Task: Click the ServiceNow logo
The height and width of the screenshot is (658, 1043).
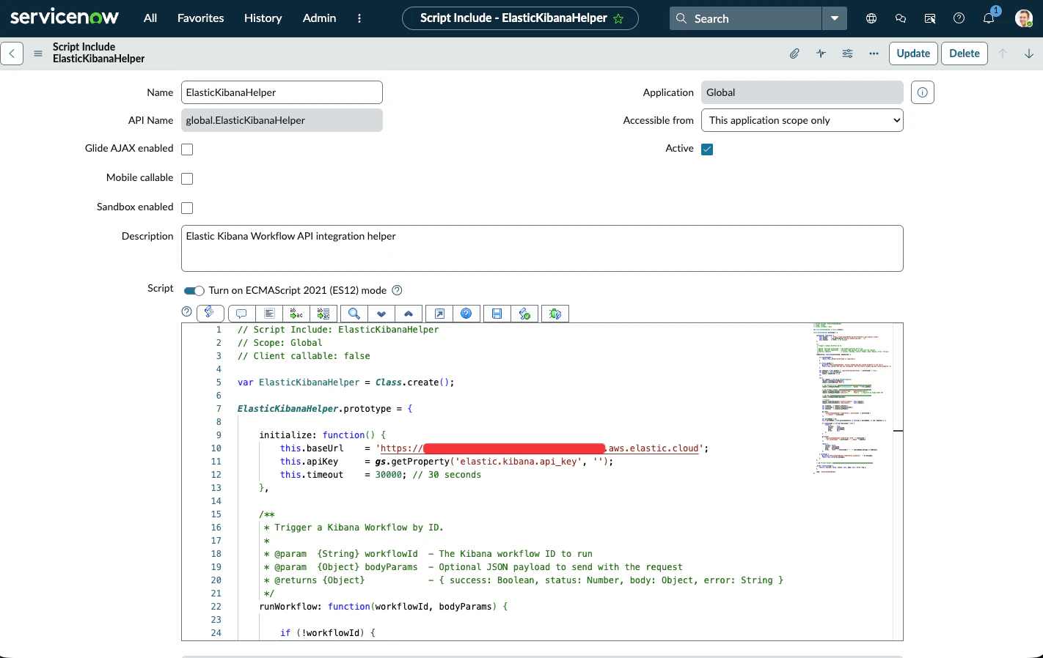Action: 65,17
